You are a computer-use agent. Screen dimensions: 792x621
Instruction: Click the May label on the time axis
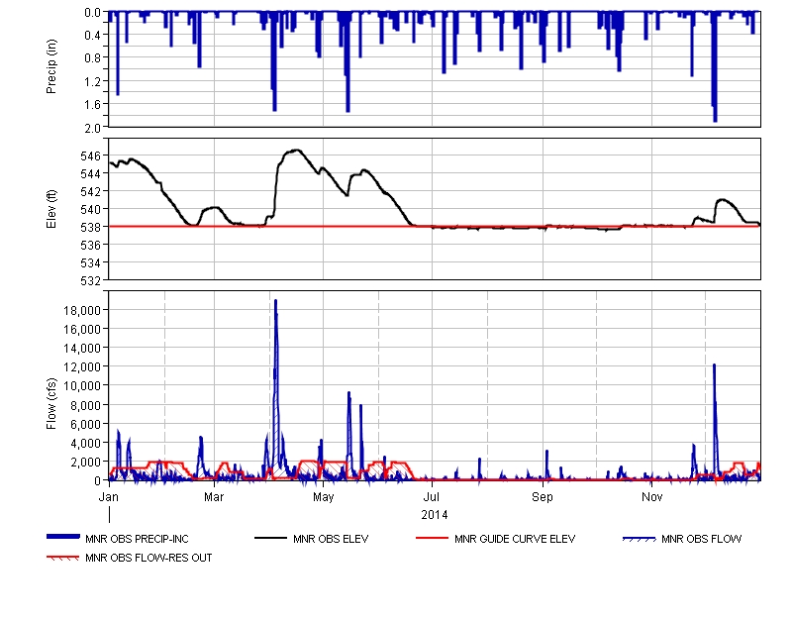point(324,496)
